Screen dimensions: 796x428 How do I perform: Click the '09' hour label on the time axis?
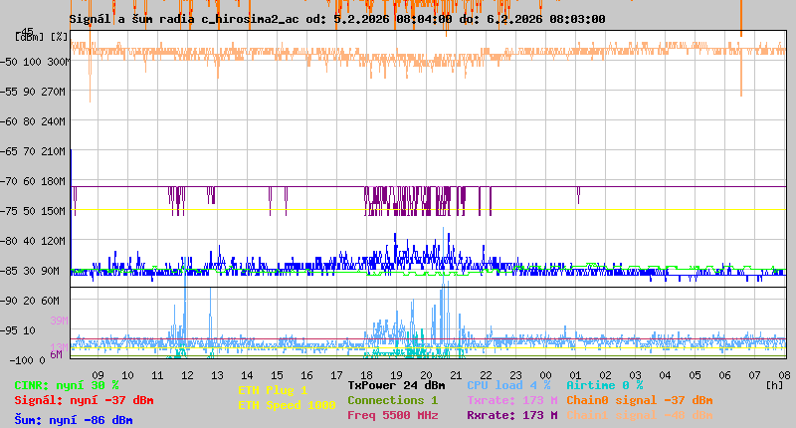(98, 375)
